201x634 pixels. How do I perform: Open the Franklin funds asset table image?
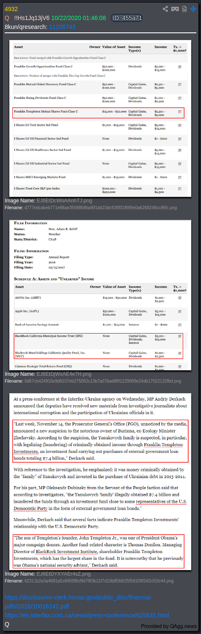(x=100, y=118)
